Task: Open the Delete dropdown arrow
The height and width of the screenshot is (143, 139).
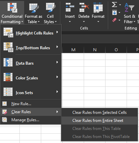Action: [84, 21]
